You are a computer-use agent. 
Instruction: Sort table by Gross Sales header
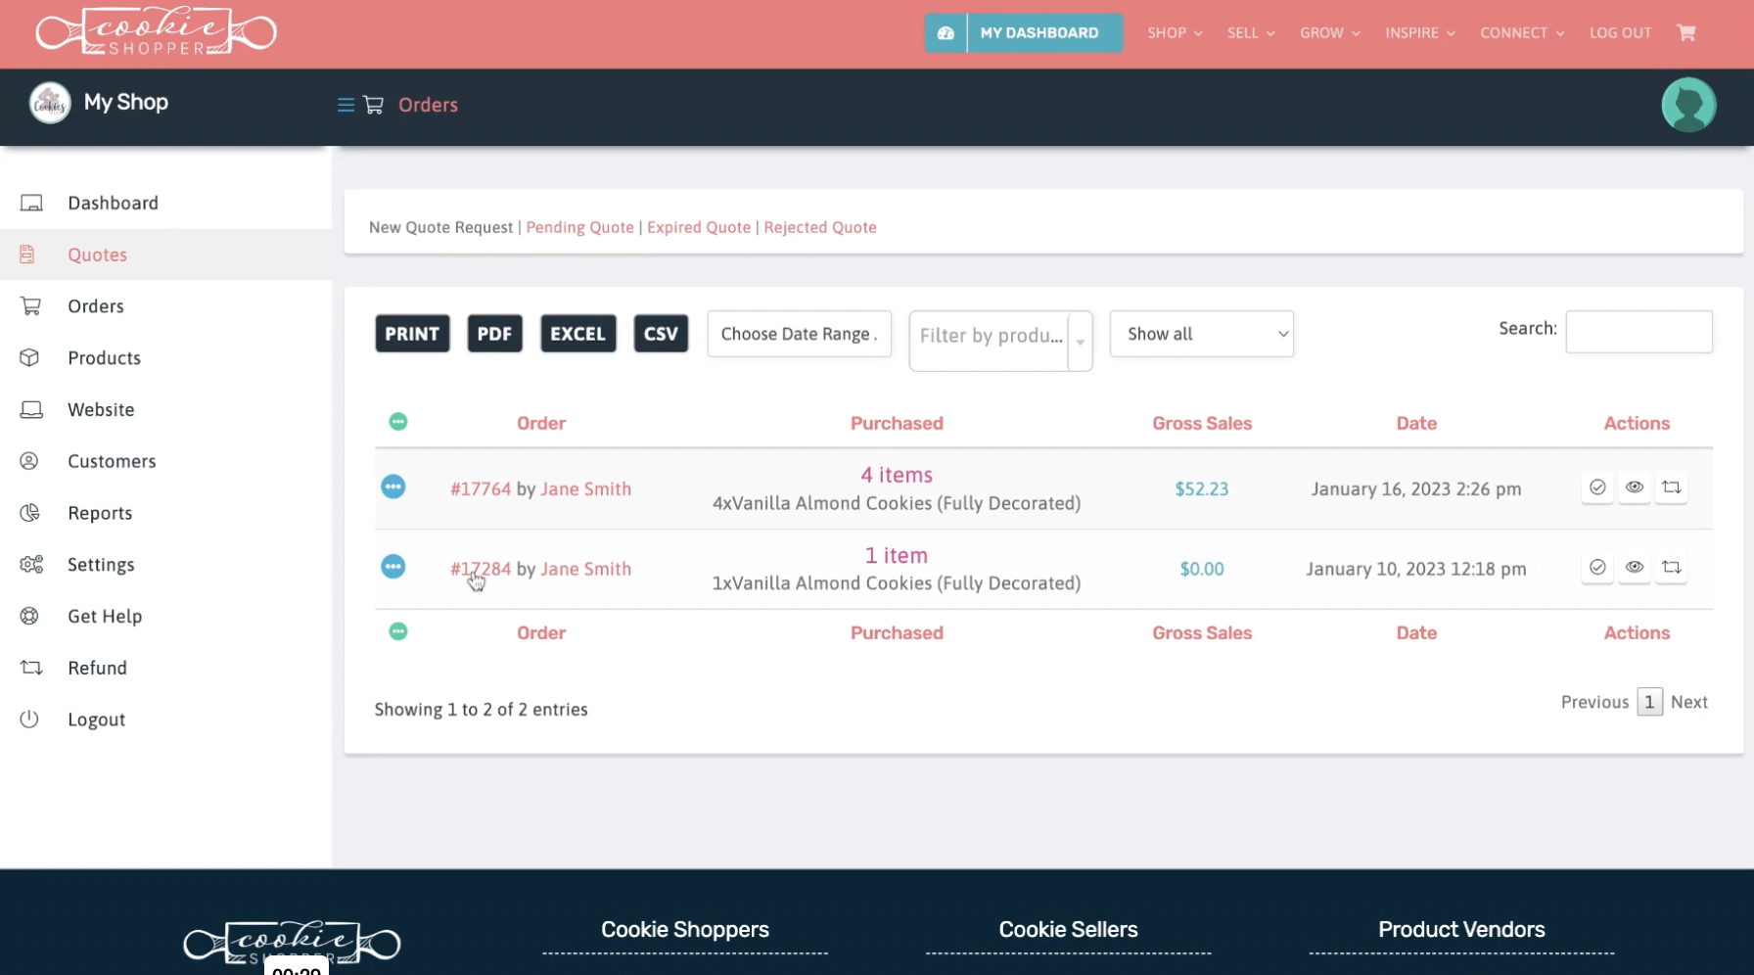point(1202,423)
